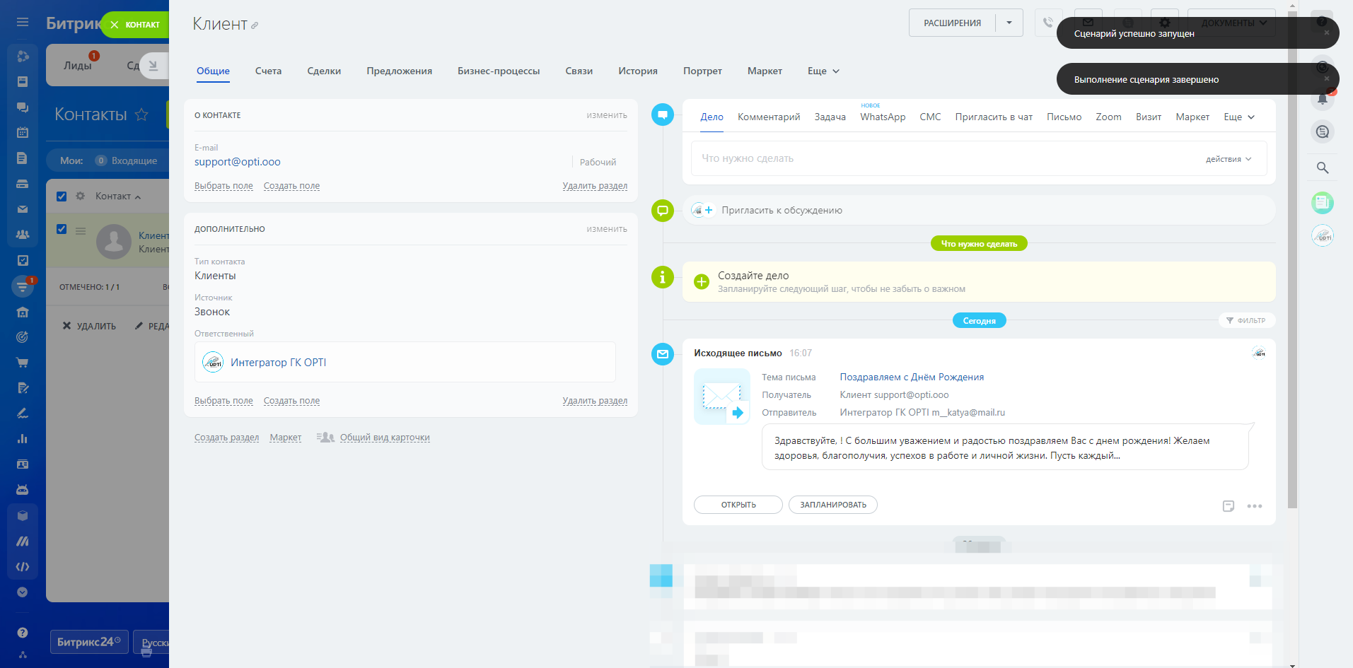Click the link icon next to Клиент title
This screenshot has height=668, width=1353.
click(x=255, y=25)
